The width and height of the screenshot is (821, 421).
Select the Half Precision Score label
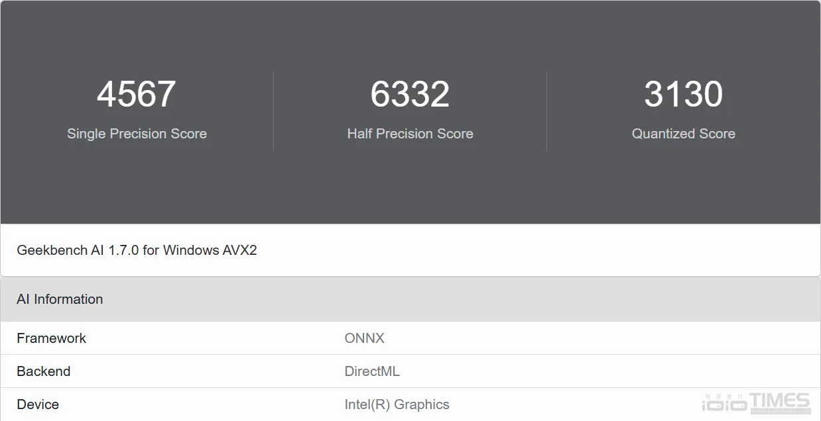click(410, 134)
